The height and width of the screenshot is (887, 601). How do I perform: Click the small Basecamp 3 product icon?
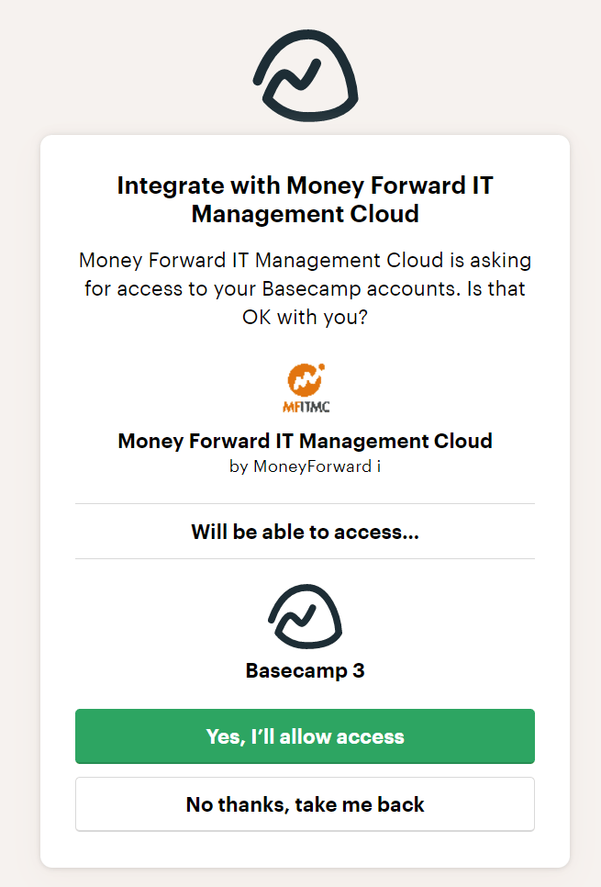(x=306, y=617)
